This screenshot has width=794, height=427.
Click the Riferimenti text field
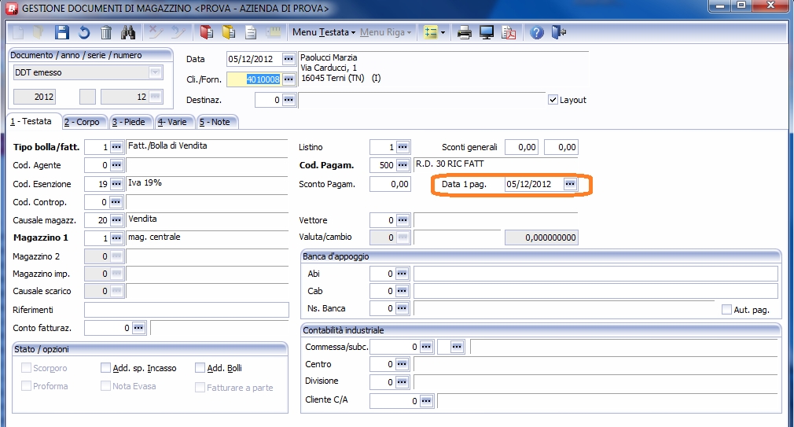(x=186, y=310)
